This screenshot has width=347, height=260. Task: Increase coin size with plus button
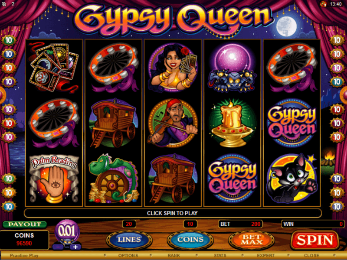click(x=75, y=247)
